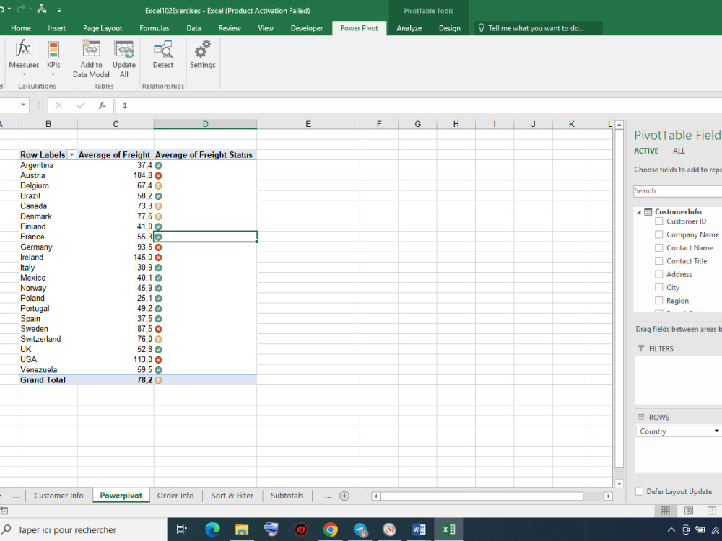This screenshot has height=541, width=722.
Task: Open the Developer ribbon tab
Action: (x=307, y=28)
